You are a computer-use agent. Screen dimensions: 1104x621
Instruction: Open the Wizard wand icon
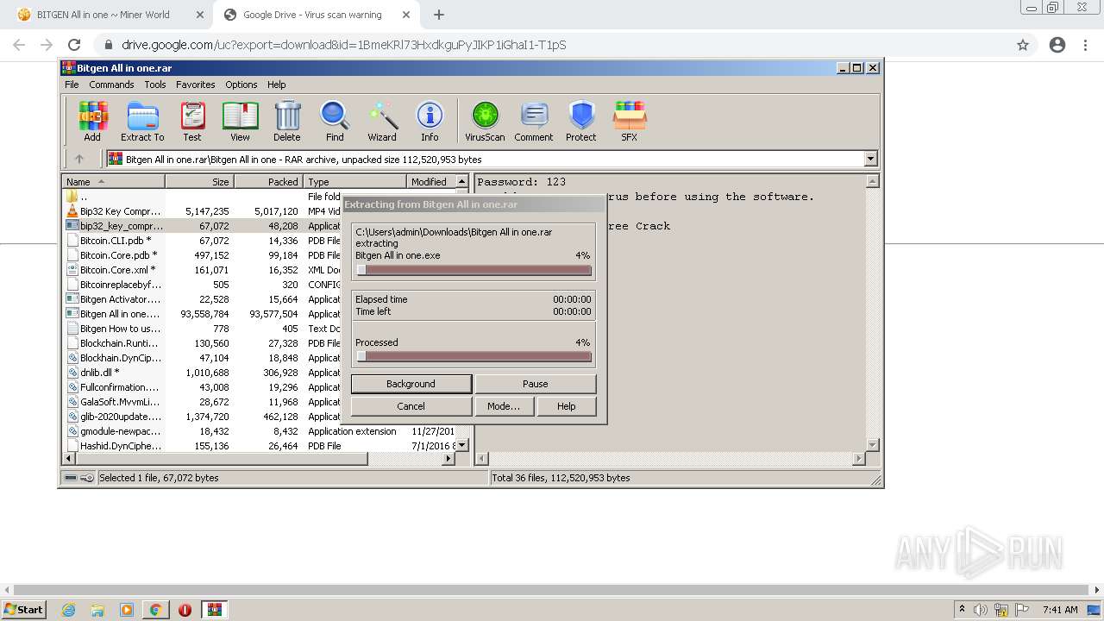[382, 121]
